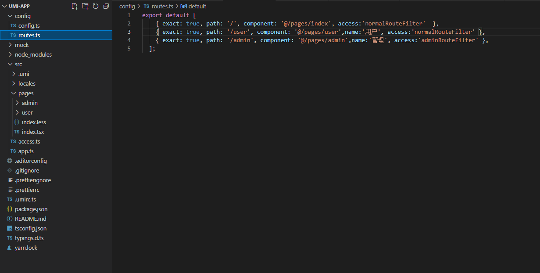Click the yarn.lock file icon
The height and width of the screenshot is (273, 540).
click(x=10, y=248)
